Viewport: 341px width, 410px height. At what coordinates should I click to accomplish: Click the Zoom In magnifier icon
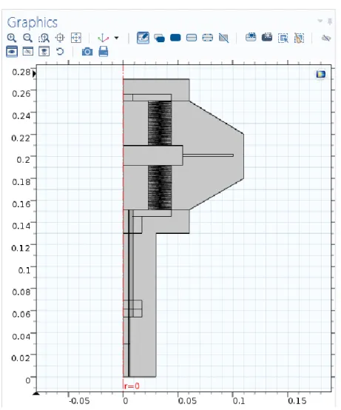[12, 38]
